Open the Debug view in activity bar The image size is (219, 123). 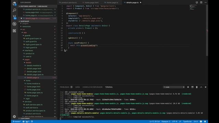[14, 24]
